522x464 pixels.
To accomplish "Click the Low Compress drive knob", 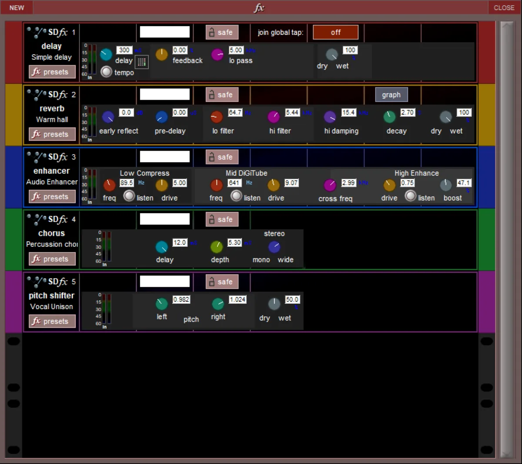I will click(x=161, y=185).
